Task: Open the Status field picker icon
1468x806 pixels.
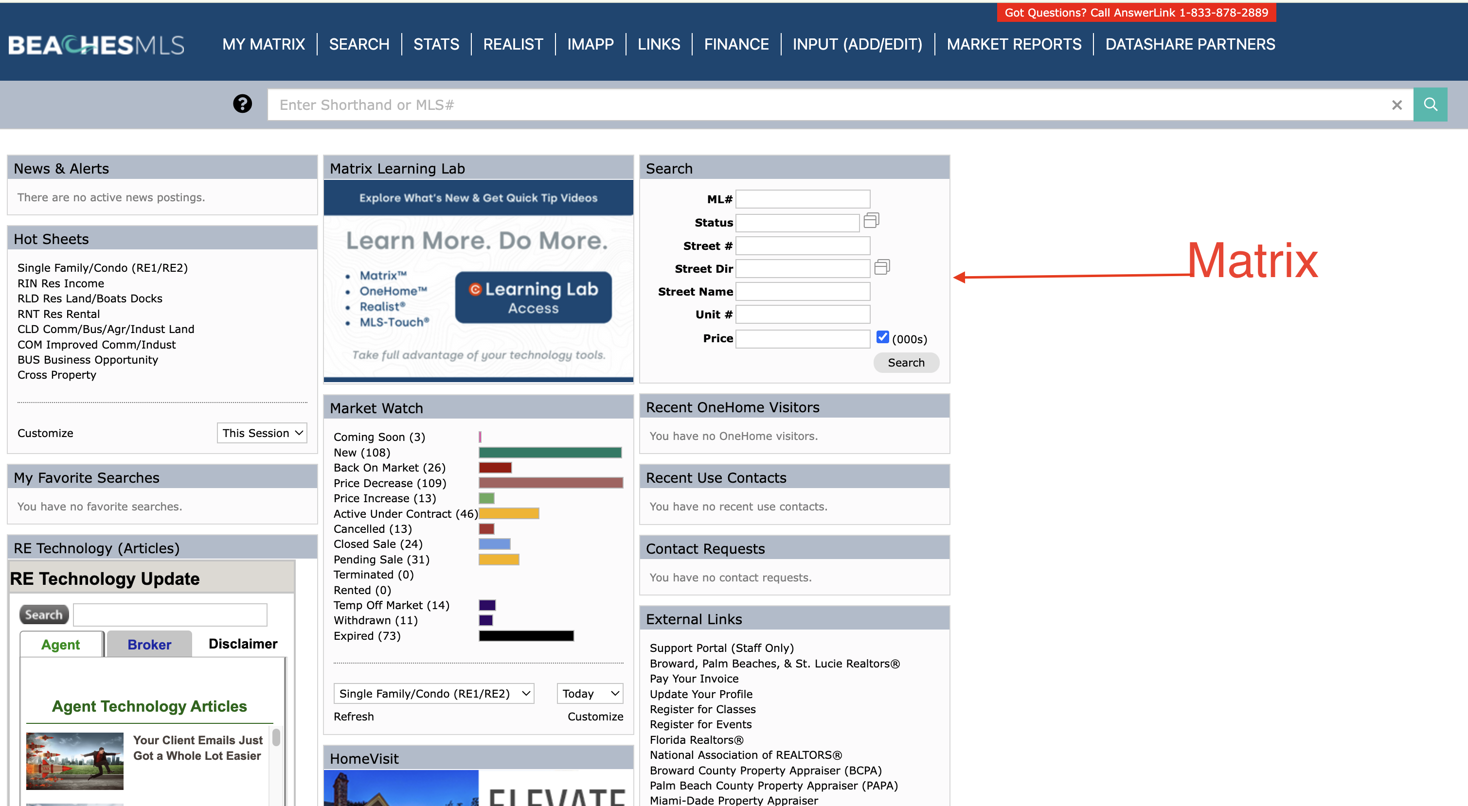Action: pos(871,220)
